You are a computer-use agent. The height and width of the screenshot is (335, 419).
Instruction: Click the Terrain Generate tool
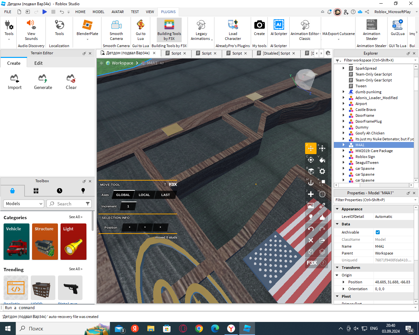click(x=43, y=82)
